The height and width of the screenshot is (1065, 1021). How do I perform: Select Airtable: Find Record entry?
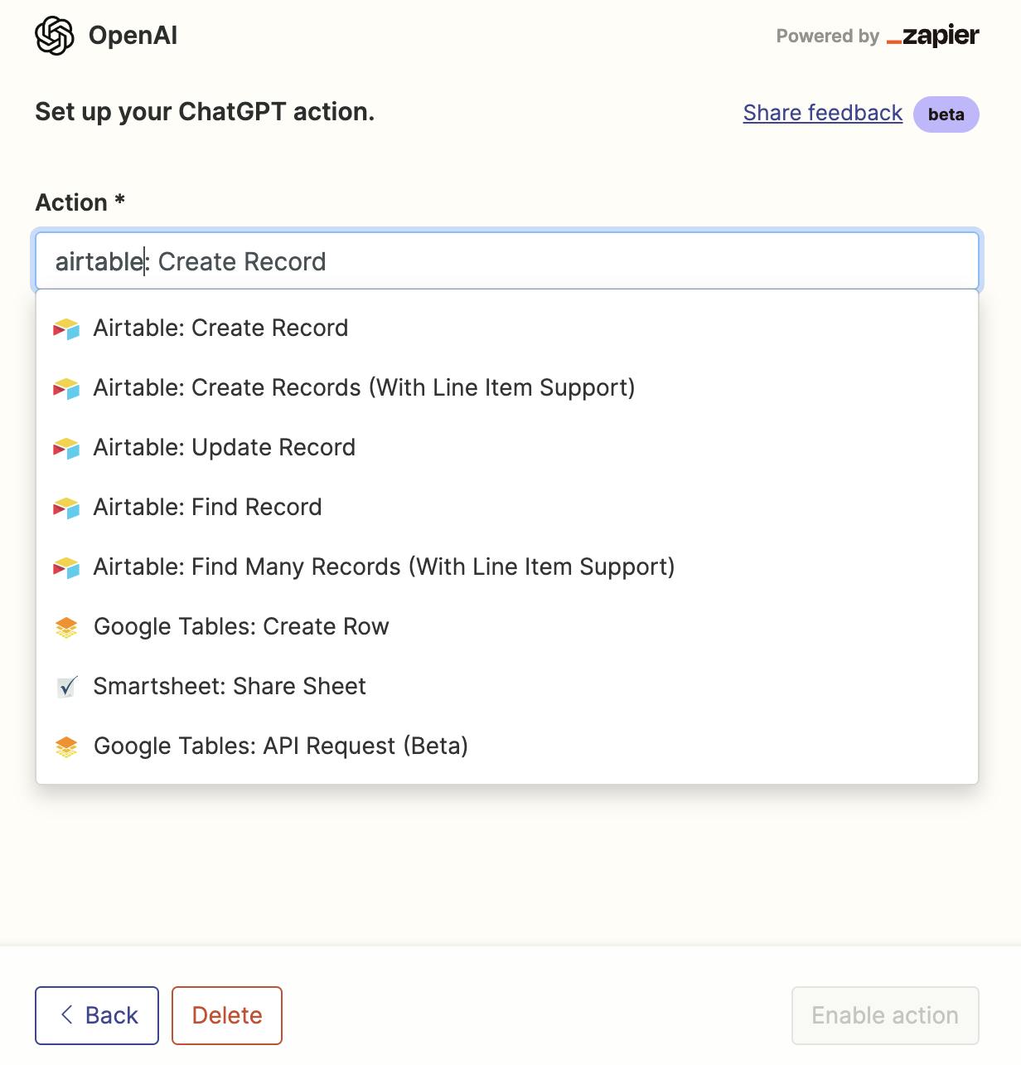pyautogui.click(x=507, y=507)
